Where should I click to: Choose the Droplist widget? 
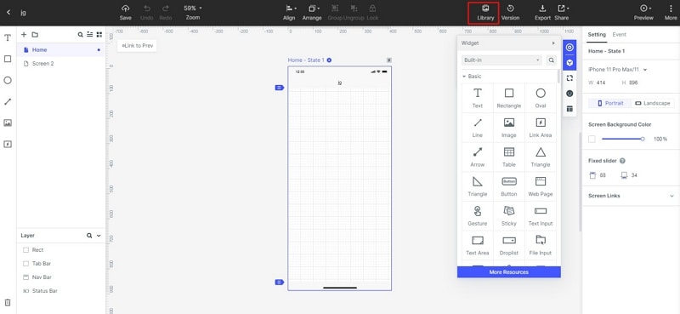[509, 245]
